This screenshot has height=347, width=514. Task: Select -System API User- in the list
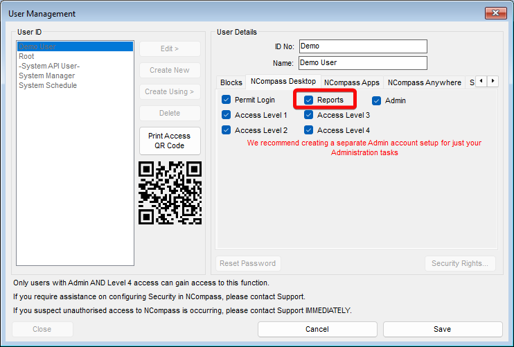(x=75, y=66)
